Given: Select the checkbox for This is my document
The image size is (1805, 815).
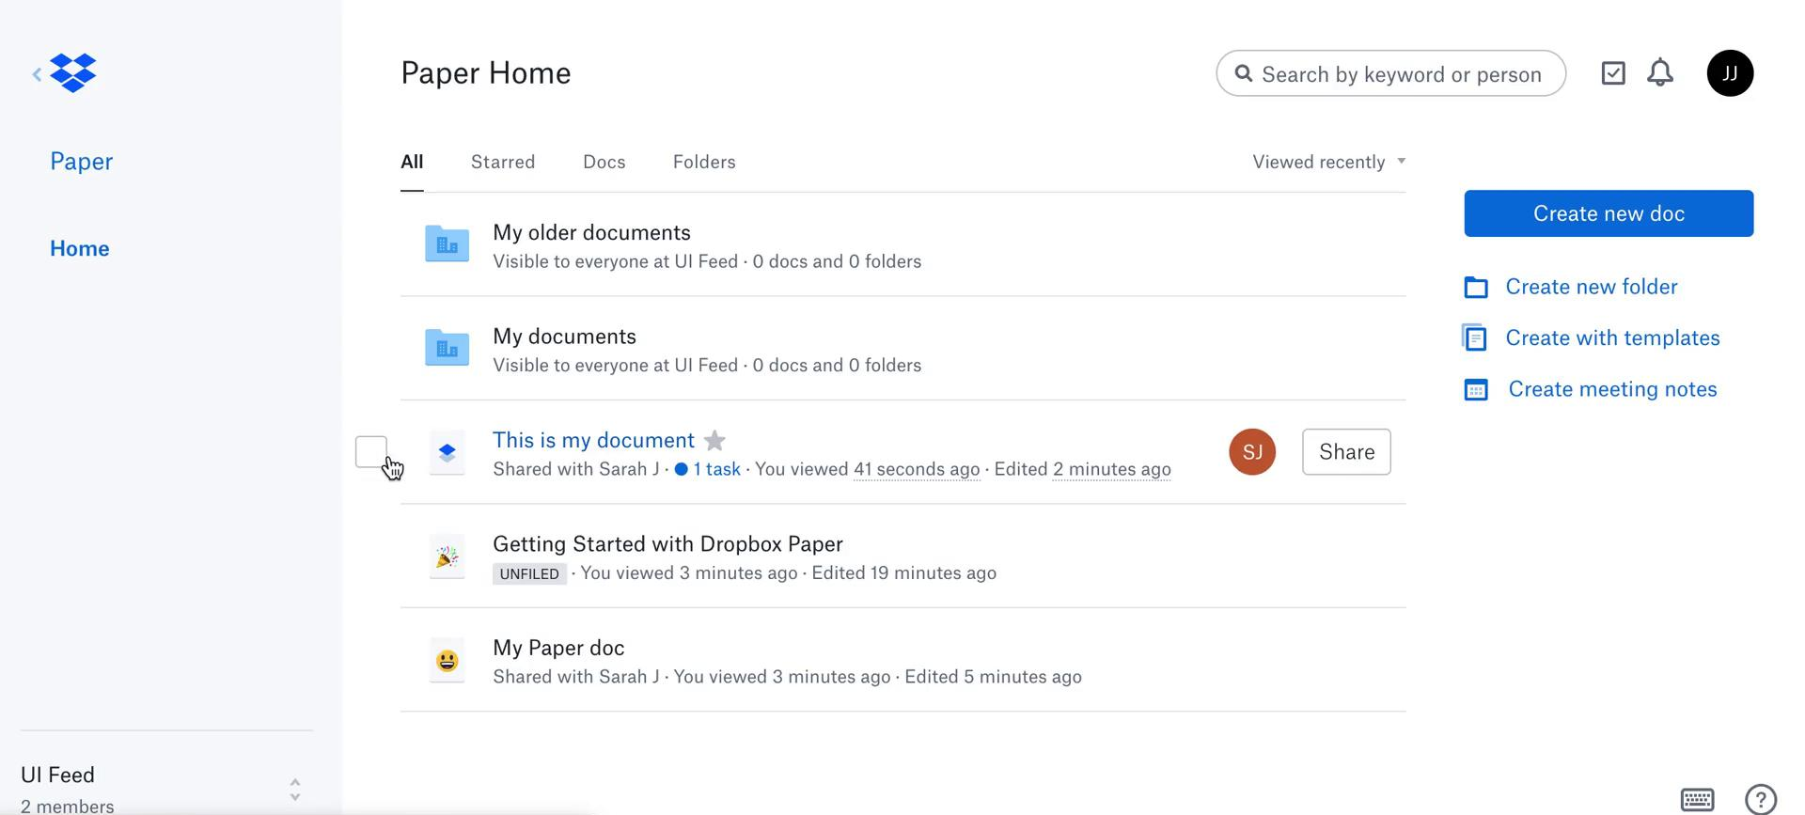Looking at the screenshot, I should [371, 451].
